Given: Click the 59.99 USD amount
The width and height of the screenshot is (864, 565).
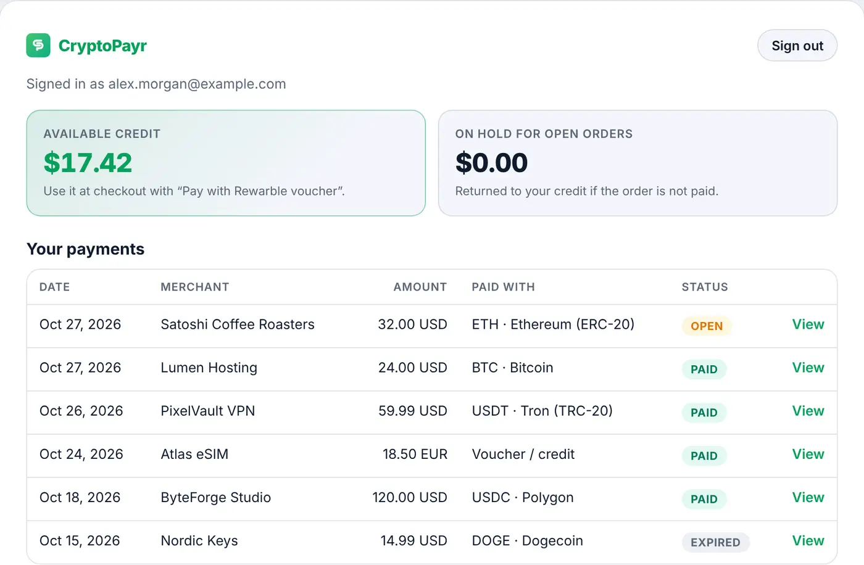Looking at the screenshot, I should pos(412,411).
